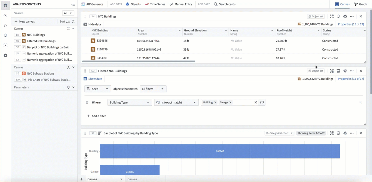Select the second Canvas tab at bottom

point(132,179)
